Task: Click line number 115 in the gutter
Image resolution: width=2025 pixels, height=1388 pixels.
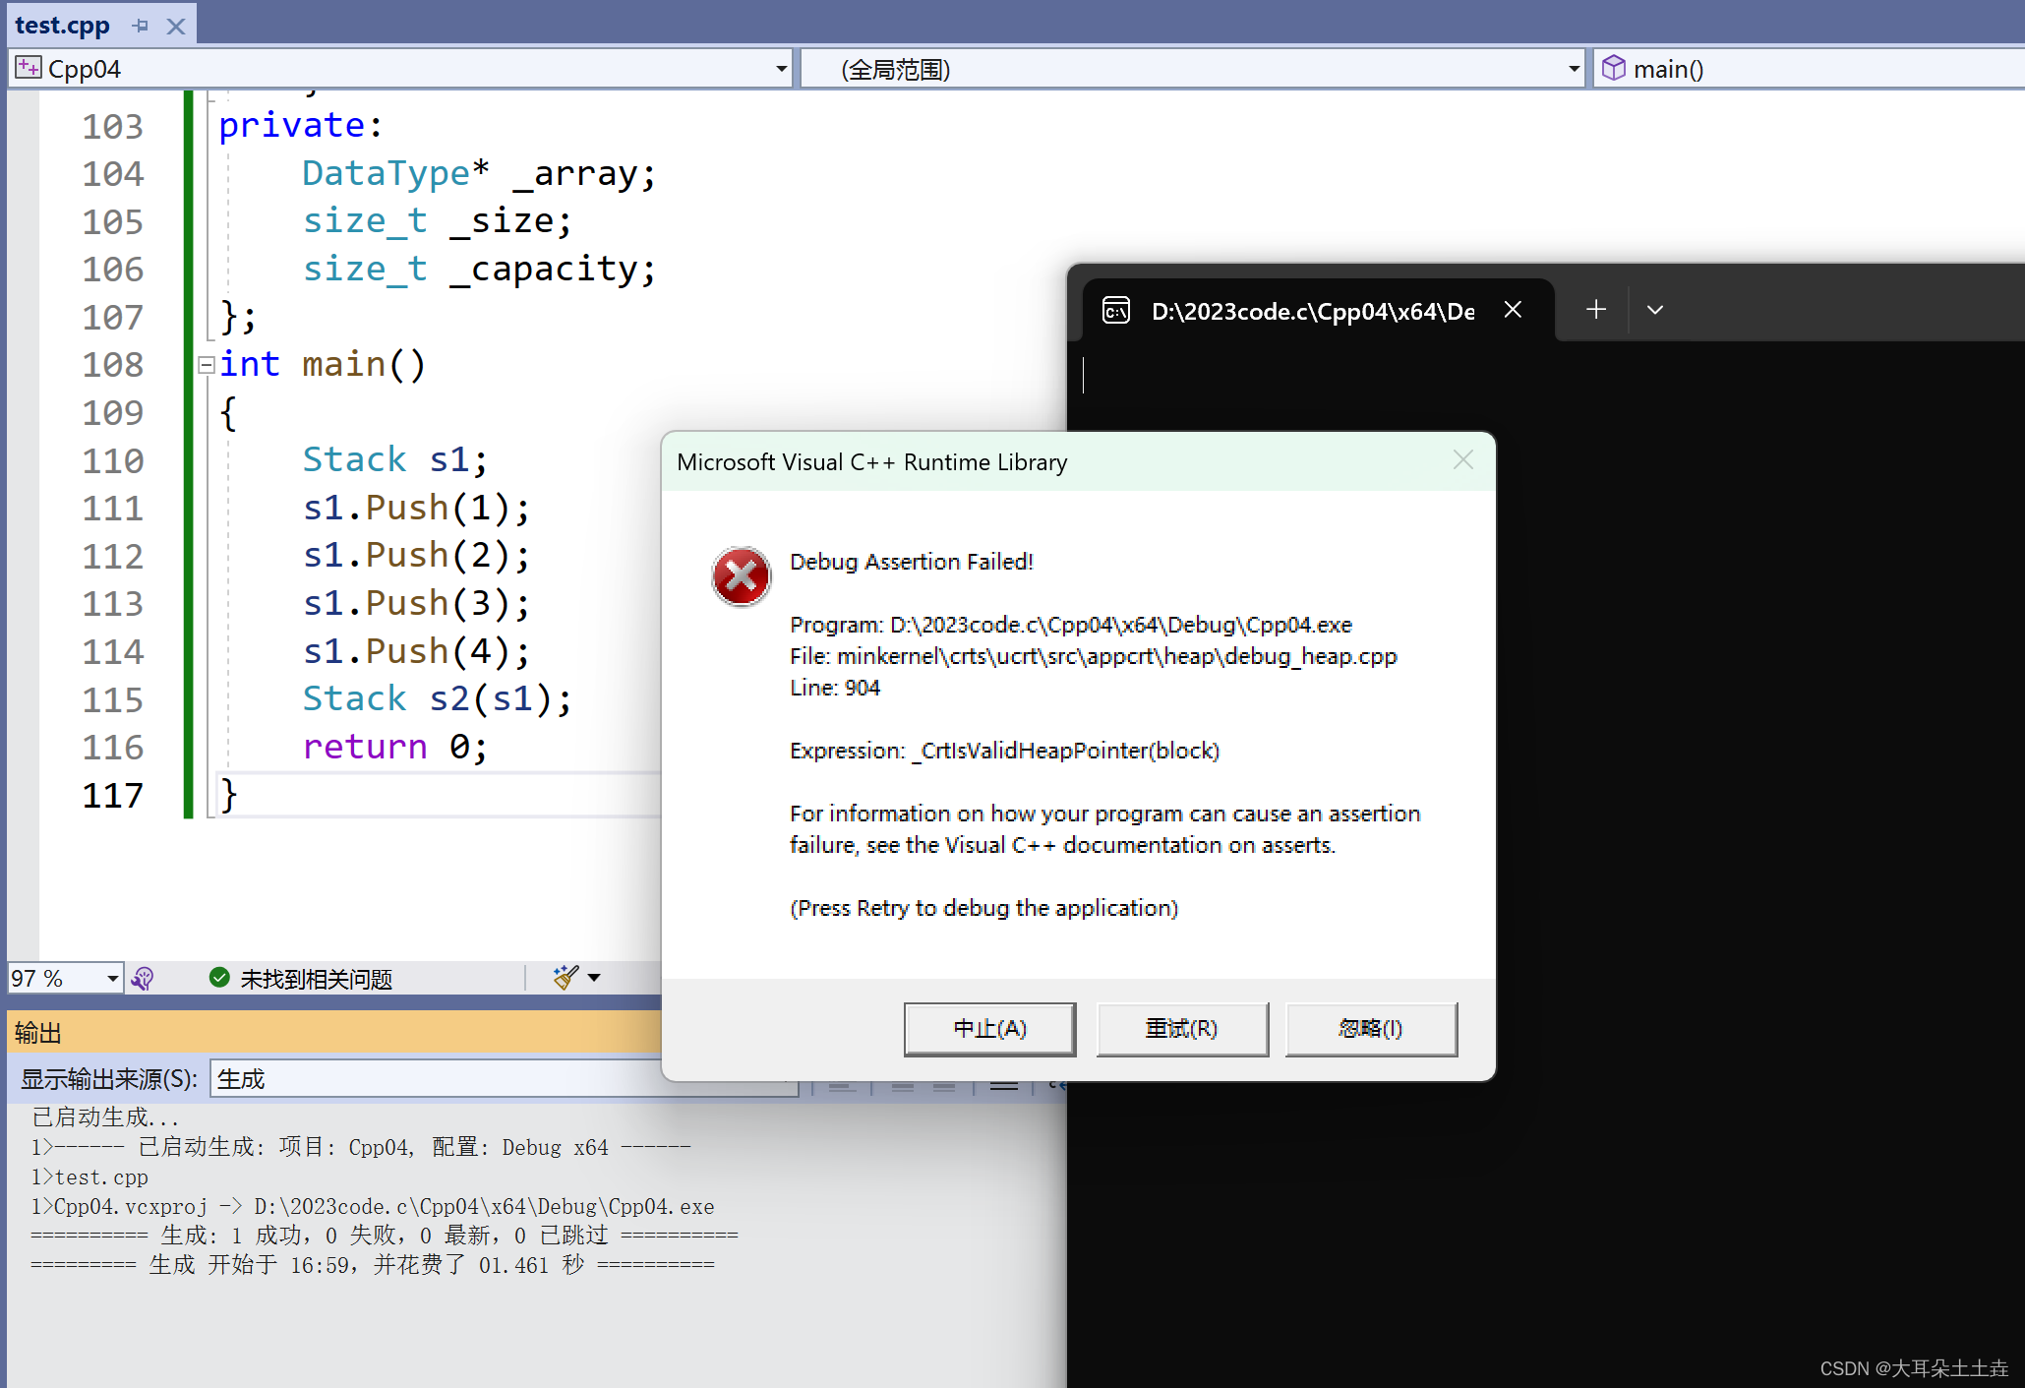Action: pyautogui.click(x=113, y=700)
